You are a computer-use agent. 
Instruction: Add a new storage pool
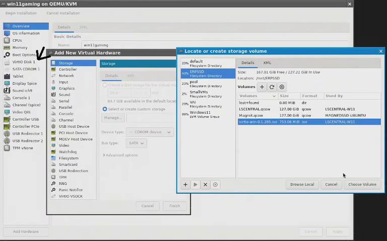tap(185, 185)
